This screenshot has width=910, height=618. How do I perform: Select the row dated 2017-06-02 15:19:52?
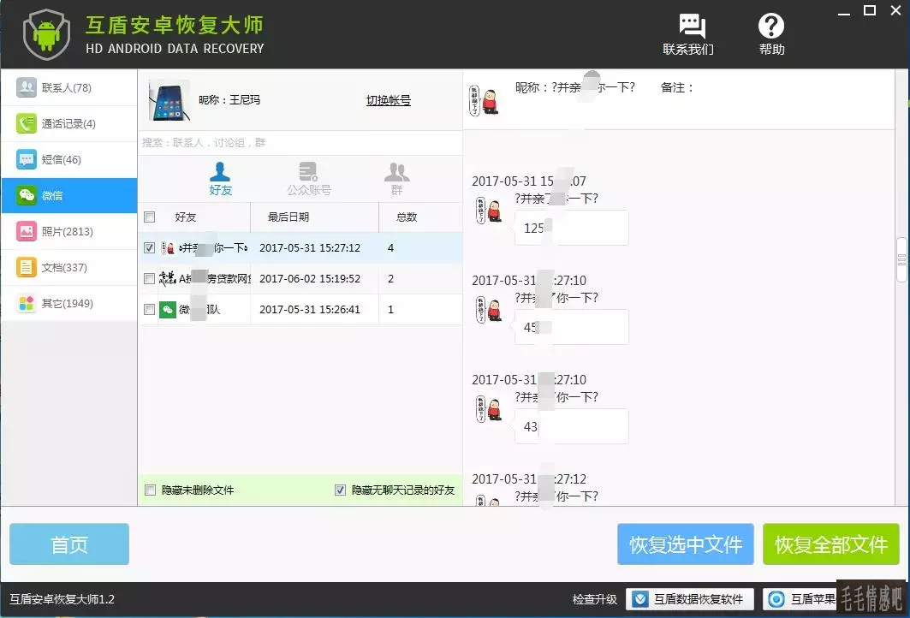[x=300, y=278]
